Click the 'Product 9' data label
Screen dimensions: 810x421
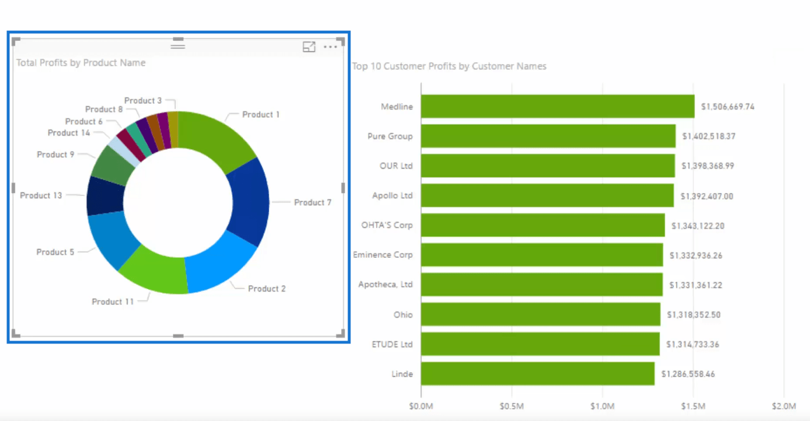(x=55, y=155)
